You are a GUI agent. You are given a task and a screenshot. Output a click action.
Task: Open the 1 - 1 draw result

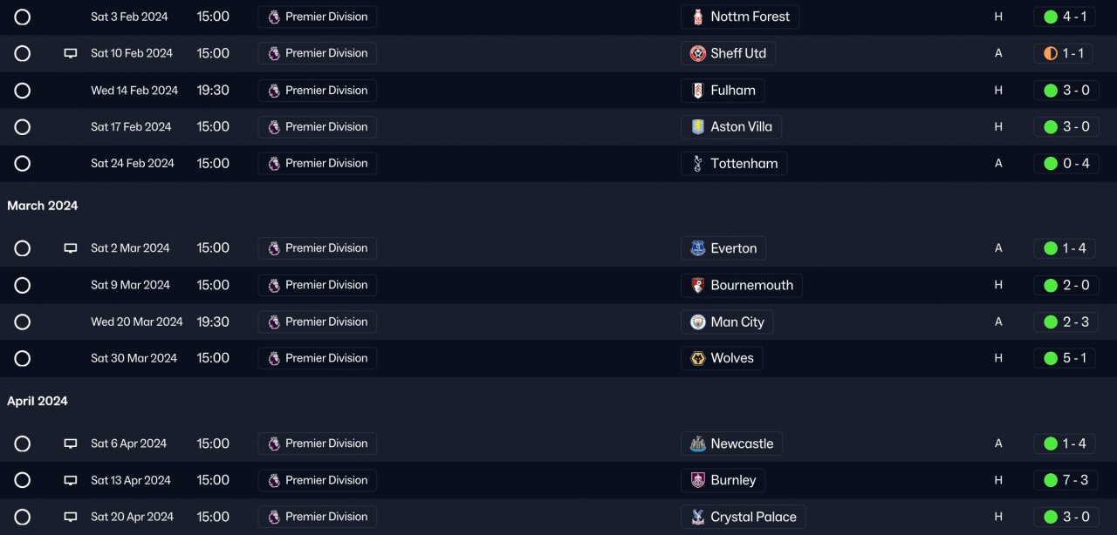(1064, 53)
